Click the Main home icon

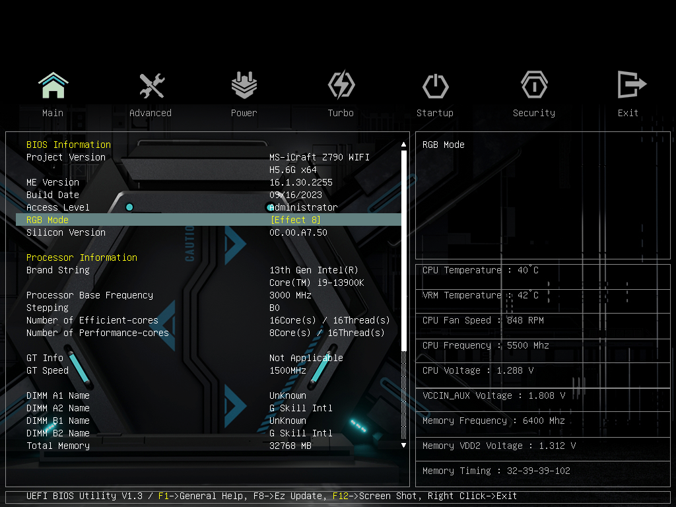tap(53, 85)
